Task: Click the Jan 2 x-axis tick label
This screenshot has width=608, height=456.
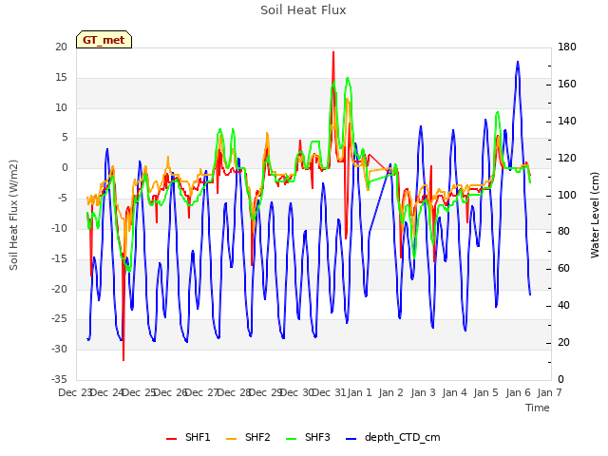Action: click(x=390, y=392)
